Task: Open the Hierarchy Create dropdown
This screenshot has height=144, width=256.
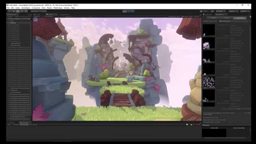Action: [10, 17]
